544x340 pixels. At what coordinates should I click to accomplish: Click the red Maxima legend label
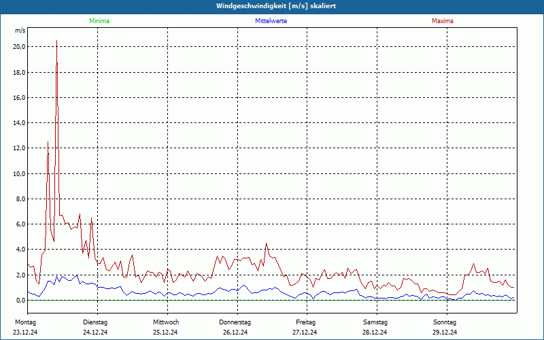[x=443, y=21]
